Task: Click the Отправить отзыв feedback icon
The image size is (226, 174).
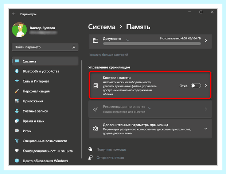Action: click(x=90, y=158)
